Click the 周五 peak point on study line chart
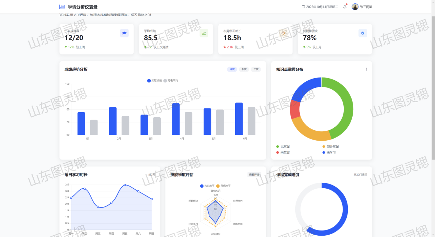 pos(125,185)
